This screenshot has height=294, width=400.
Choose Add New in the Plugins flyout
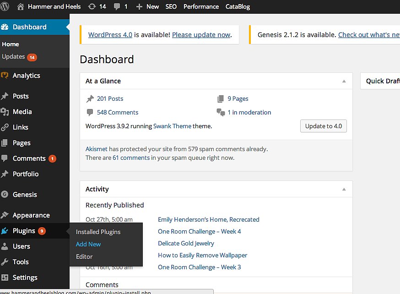(x=88, y=244)
